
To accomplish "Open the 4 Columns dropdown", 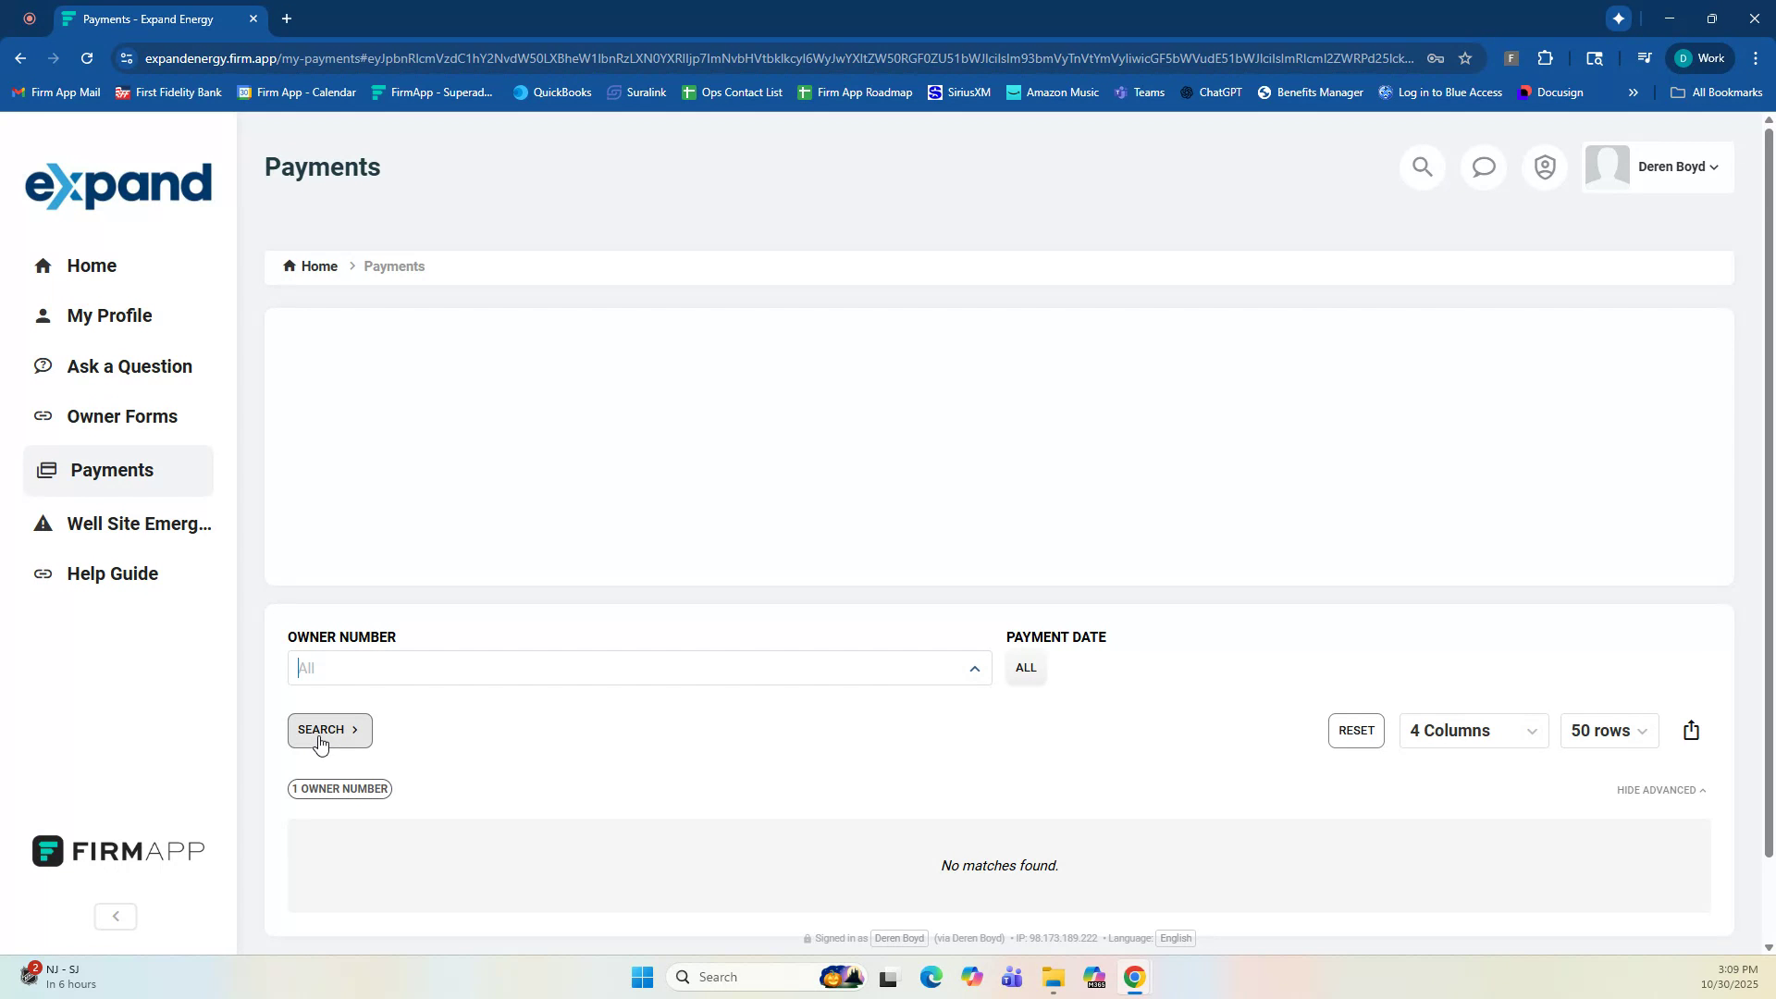I will pos(1473,730).
